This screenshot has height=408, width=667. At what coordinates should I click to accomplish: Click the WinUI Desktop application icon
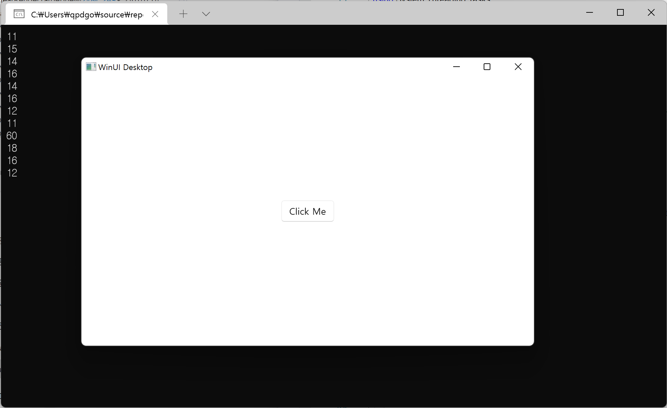click(91, 67)
